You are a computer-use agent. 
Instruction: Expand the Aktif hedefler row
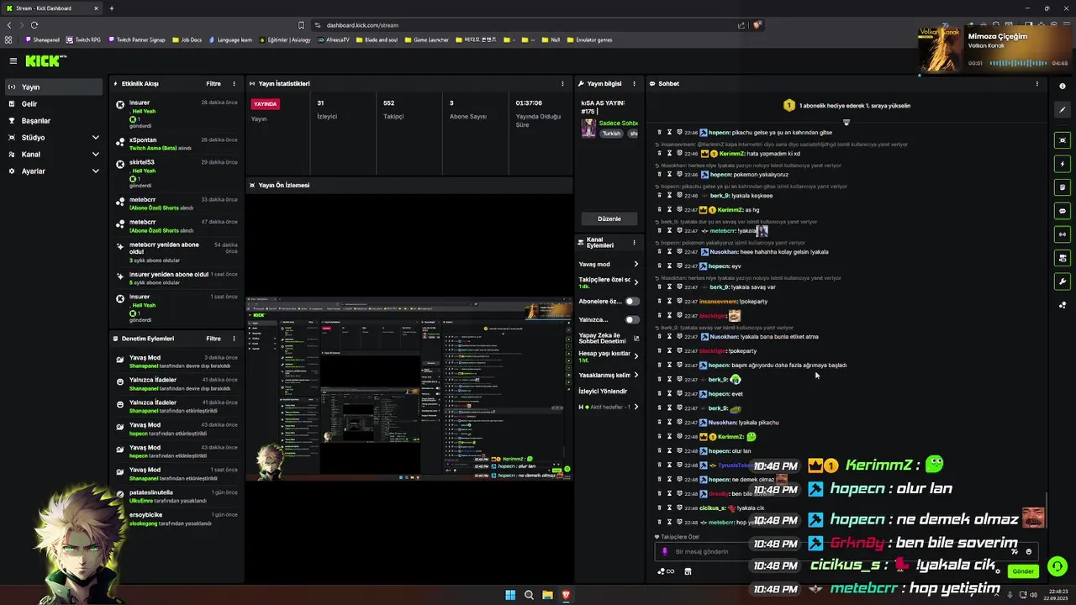pyautogui.click(x=609, y=407)
